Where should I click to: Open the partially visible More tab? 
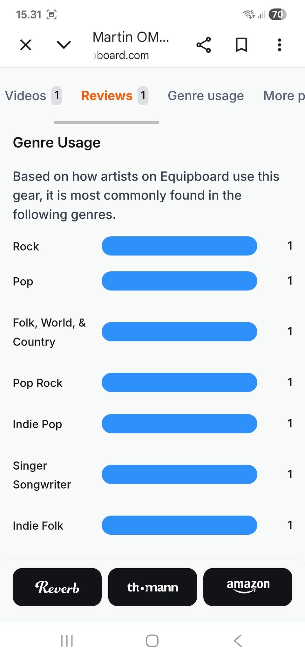283,96
